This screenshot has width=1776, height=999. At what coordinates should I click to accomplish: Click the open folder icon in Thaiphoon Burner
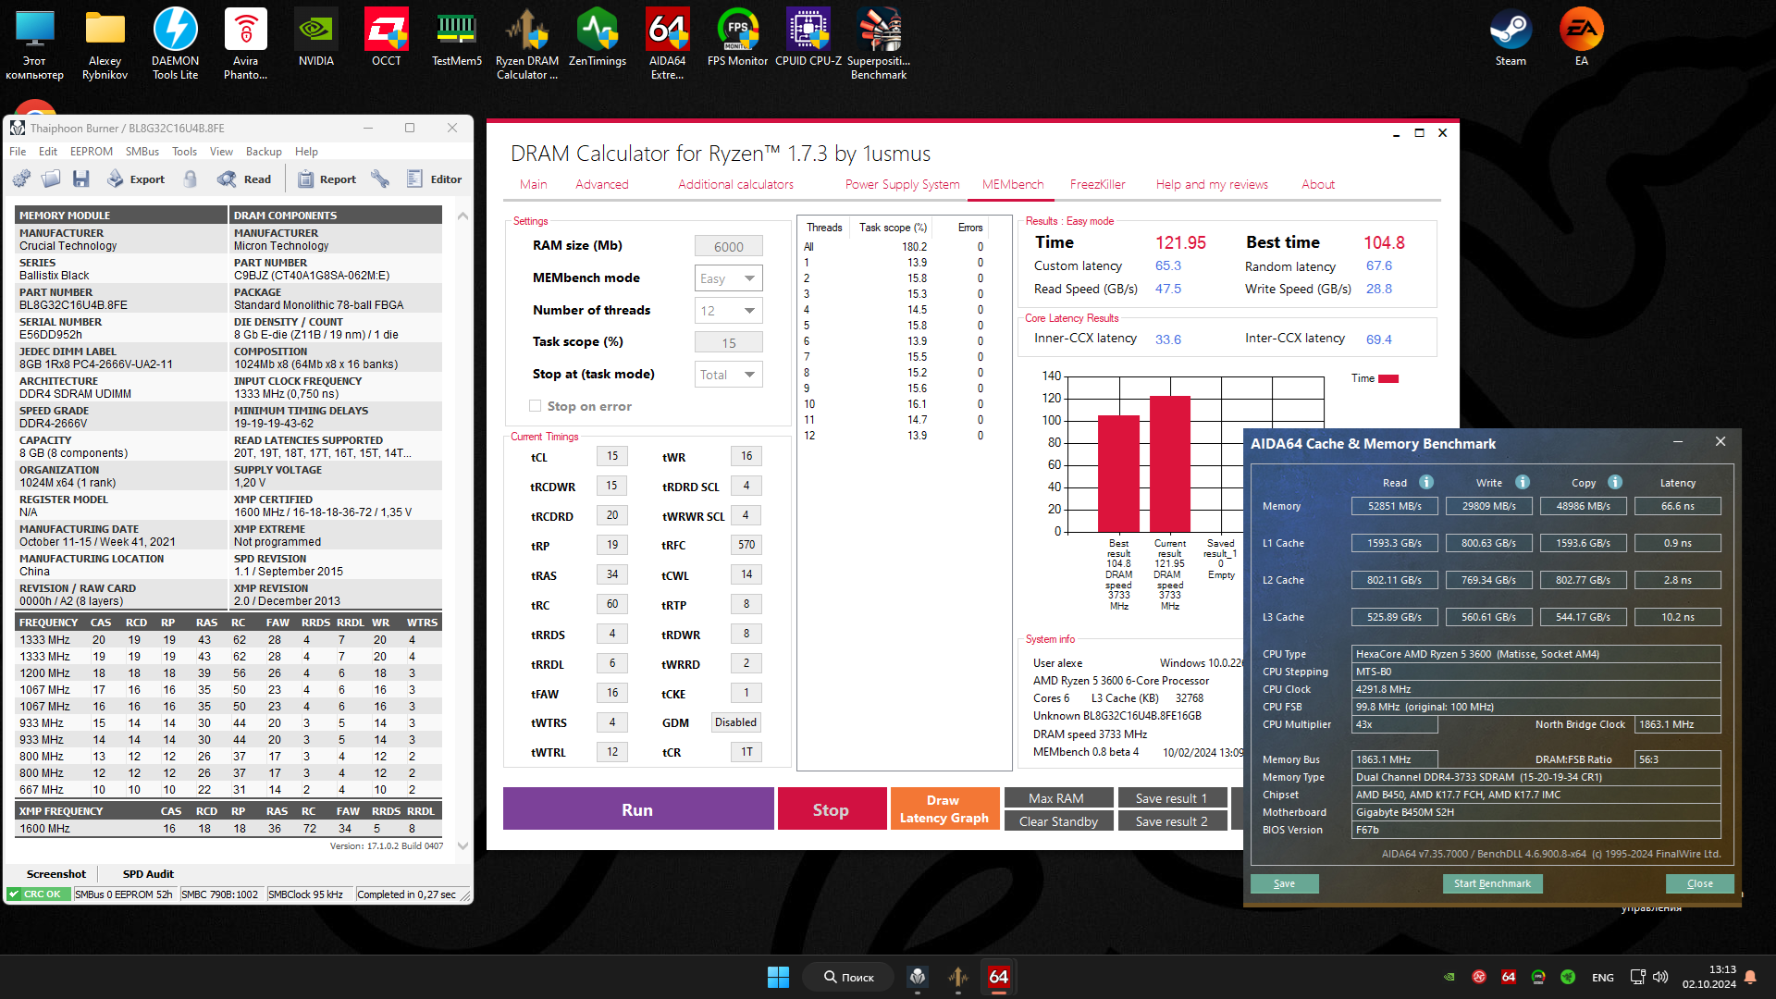52,179
